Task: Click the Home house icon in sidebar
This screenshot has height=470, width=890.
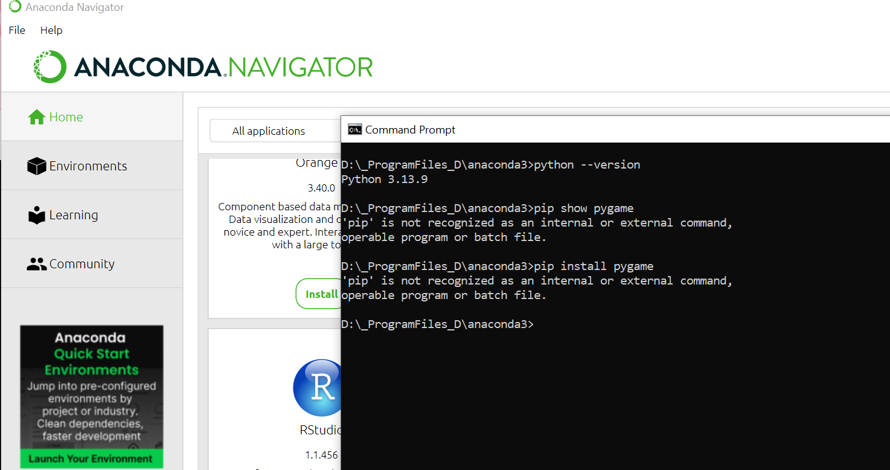Action: (37, 117)
